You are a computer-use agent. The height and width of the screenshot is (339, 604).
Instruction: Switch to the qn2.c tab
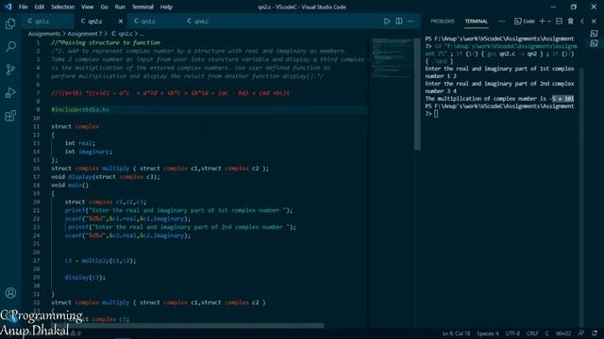(101, 21)
